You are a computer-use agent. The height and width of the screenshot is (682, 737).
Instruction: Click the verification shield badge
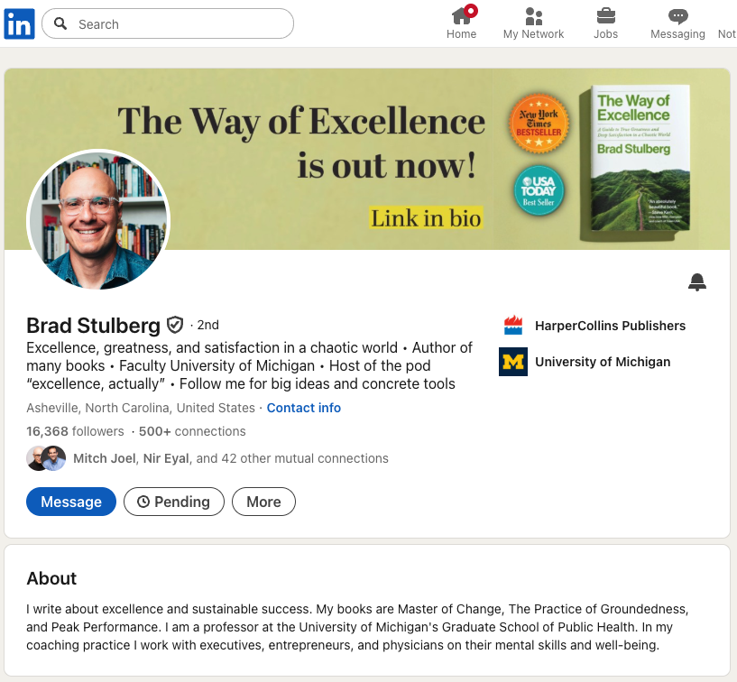click(x=175, y=325)
